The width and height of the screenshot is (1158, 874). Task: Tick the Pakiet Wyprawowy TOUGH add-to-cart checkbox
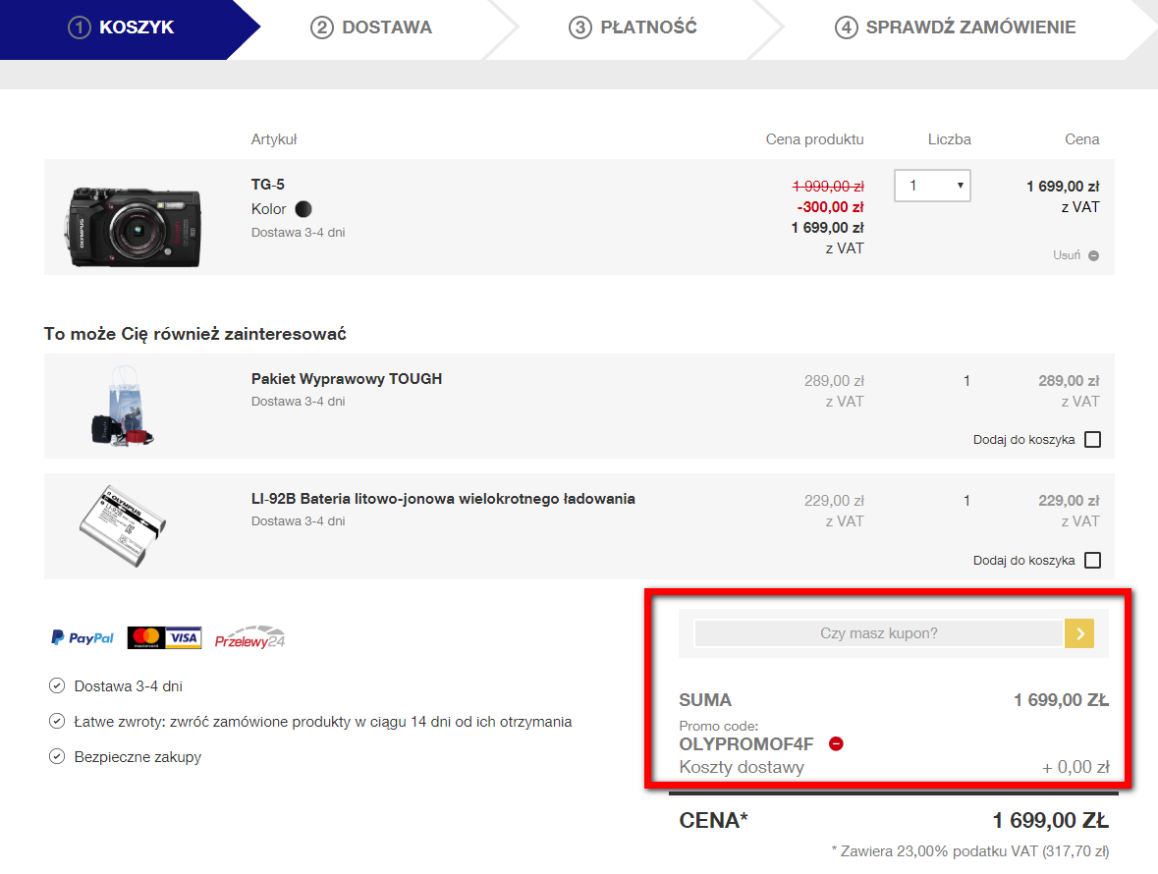pyautogui.click(x=1092, y=440)
